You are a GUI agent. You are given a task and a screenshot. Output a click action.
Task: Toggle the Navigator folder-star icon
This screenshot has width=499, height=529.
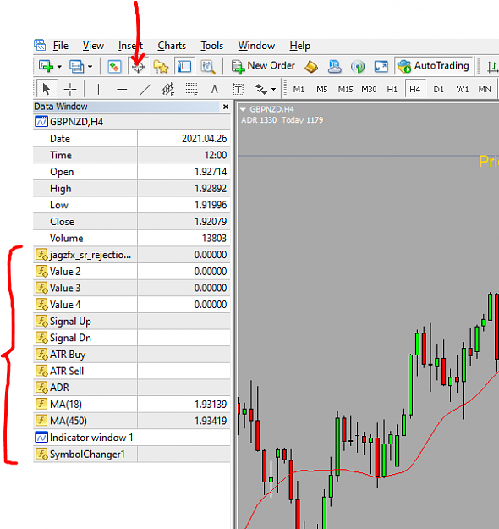tap(161, 66)
